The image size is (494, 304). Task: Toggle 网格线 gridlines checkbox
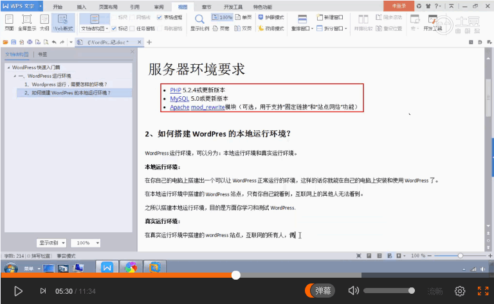click(133, 17)
